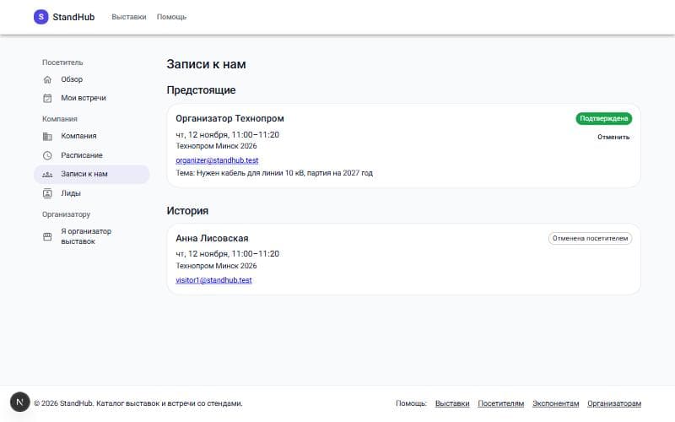Click organizer@standhub.test email link
This screenshot has height=422, width=675.
click(x=217, y=160)
